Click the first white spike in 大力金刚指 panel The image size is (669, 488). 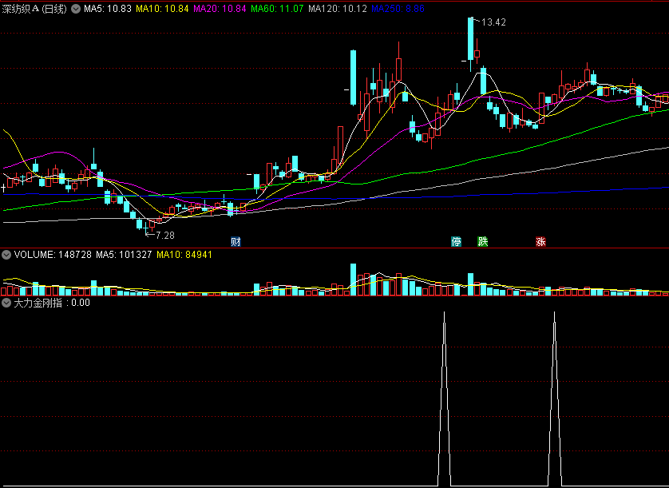tap(444, 399)
